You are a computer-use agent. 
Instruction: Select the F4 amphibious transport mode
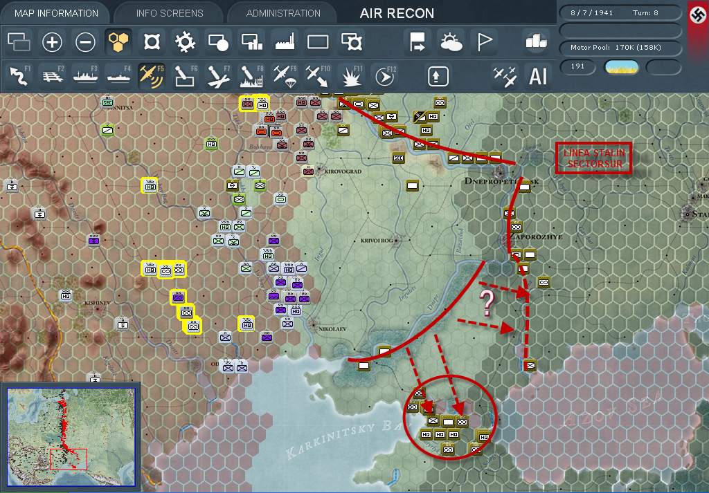[118, 75]
